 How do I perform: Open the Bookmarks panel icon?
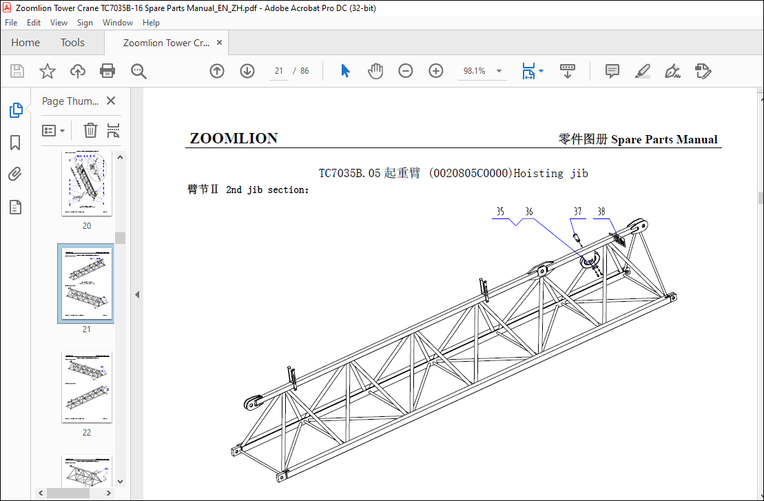pos(15,143)
